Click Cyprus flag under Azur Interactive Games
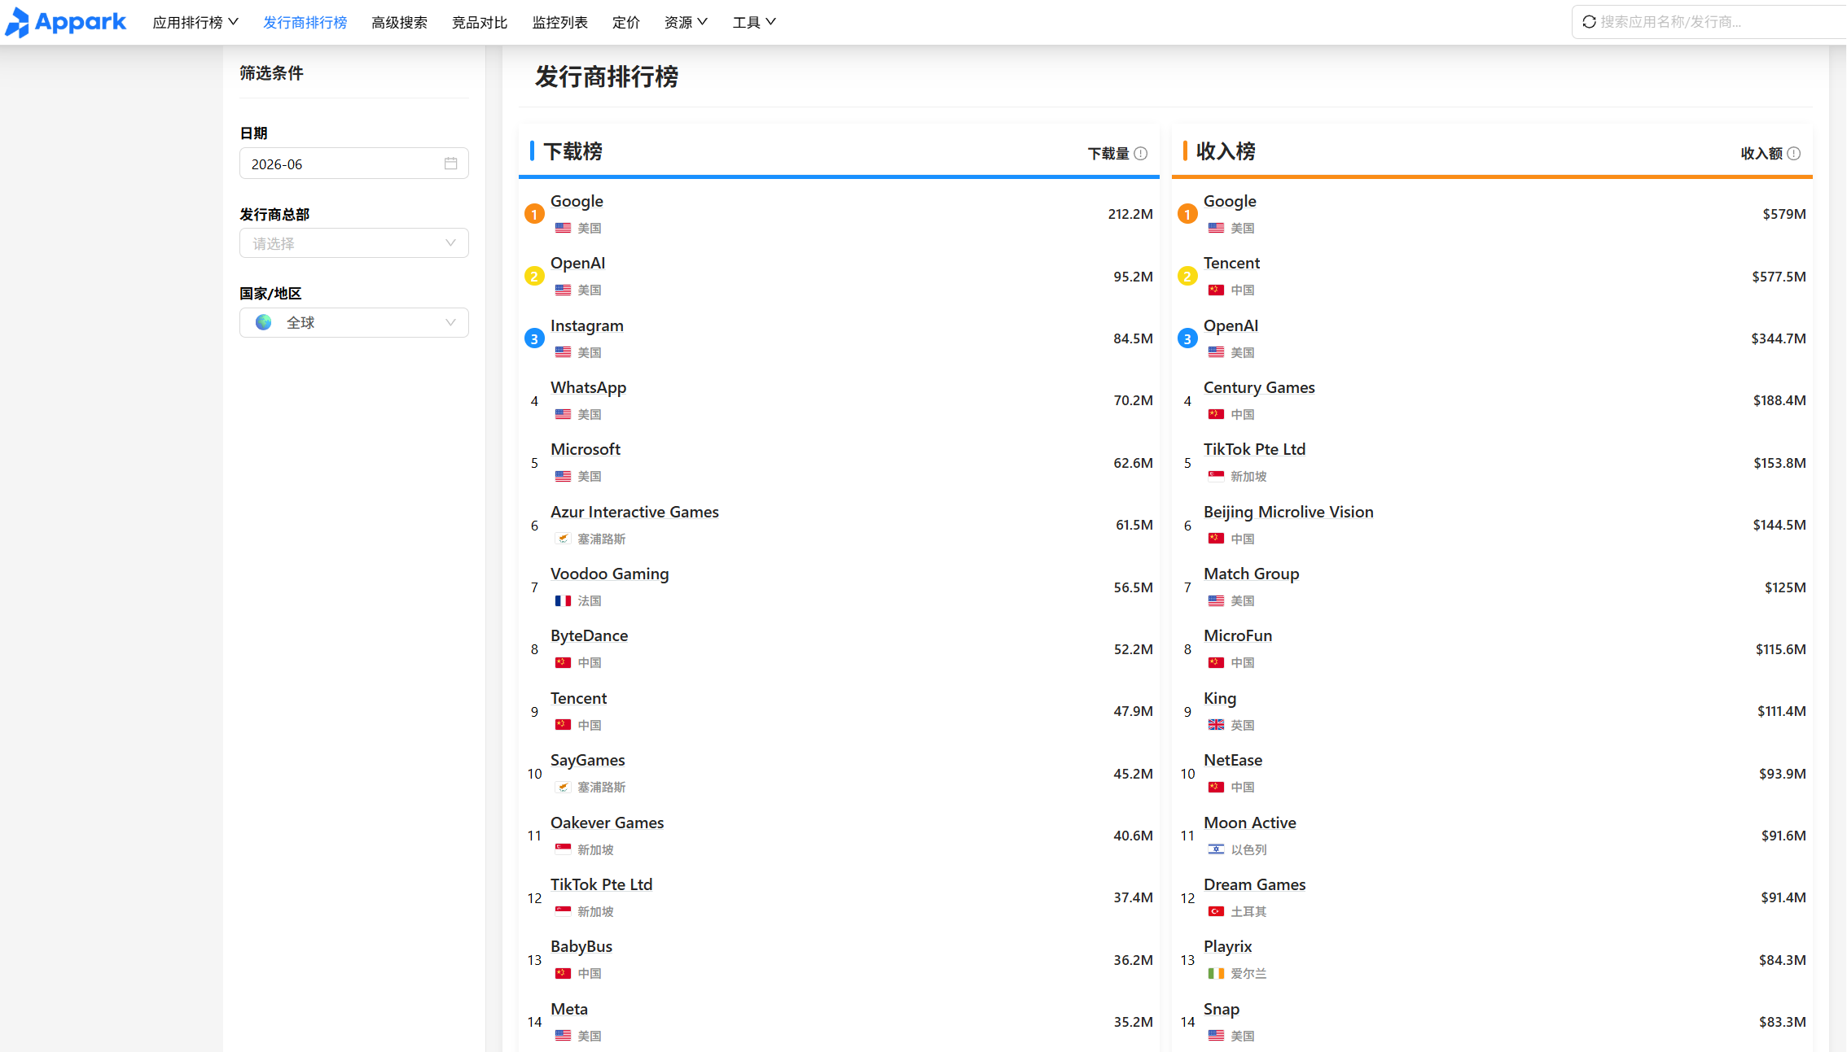The image size is (1847, 1052). (563, 539)
